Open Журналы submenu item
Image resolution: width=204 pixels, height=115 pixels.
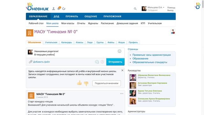coord(93,23)
